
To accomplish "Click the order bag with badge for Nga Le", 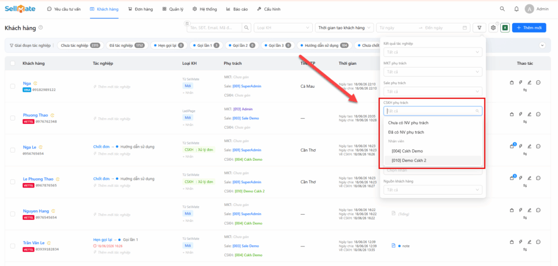I will pyautogui.click(x=512, y=146).
